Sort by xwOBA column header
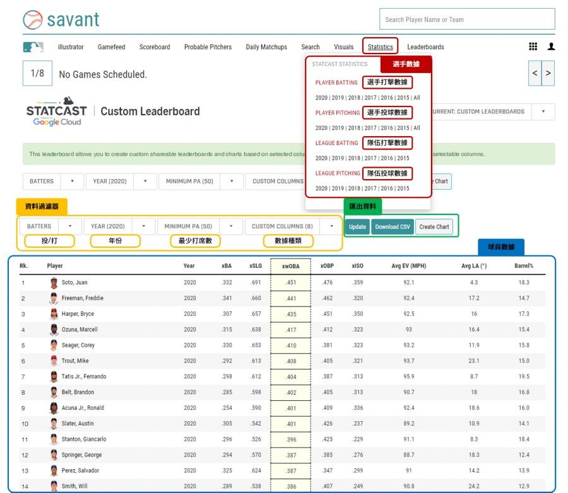The height and width of the screenshot is (493, 568). [x=290, y=266]
